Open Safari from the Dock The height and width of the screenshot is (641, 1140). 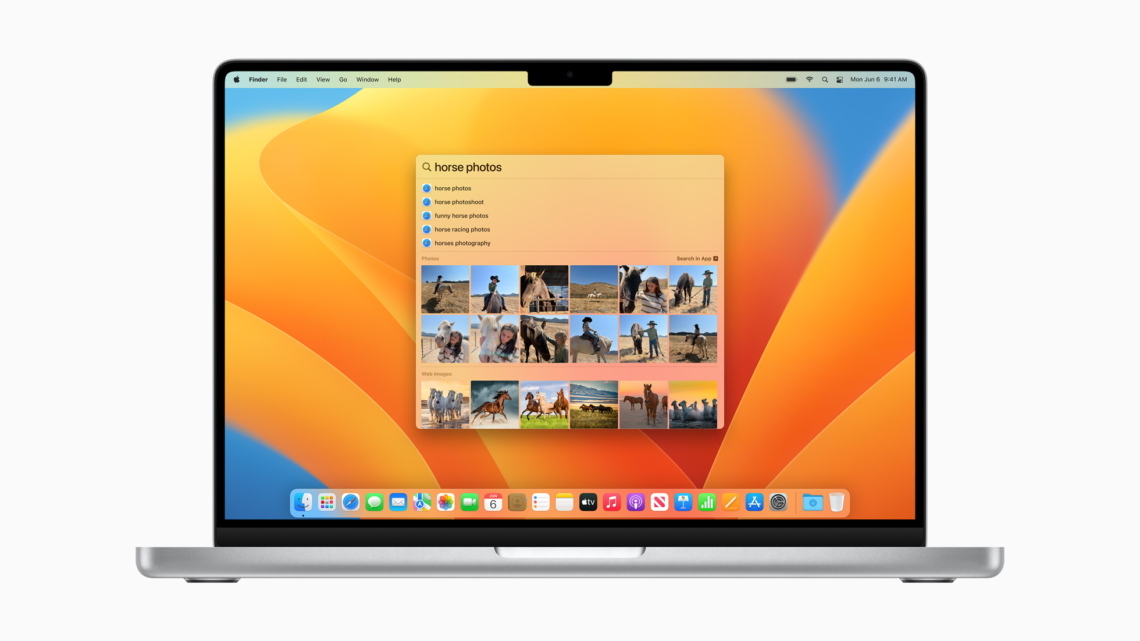pyautogui.click(x=351, y=502)
